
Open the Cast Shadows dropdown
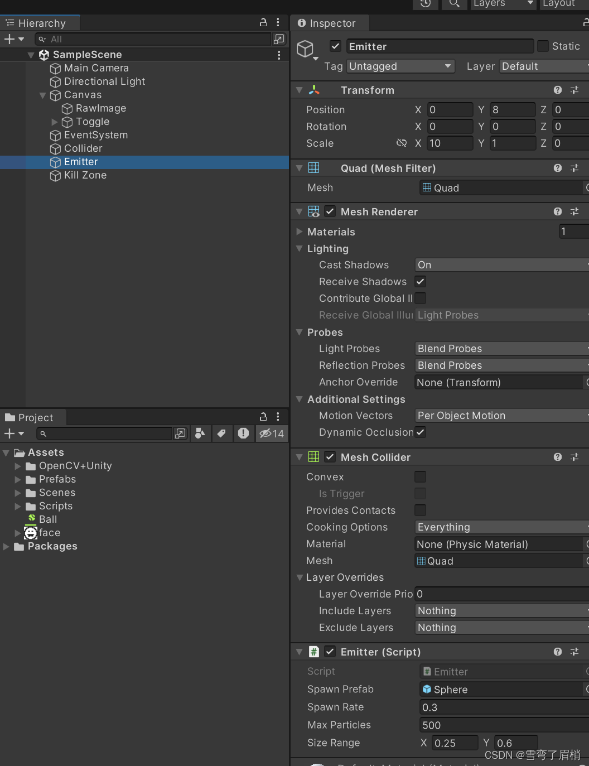click(x=502, y=265)
